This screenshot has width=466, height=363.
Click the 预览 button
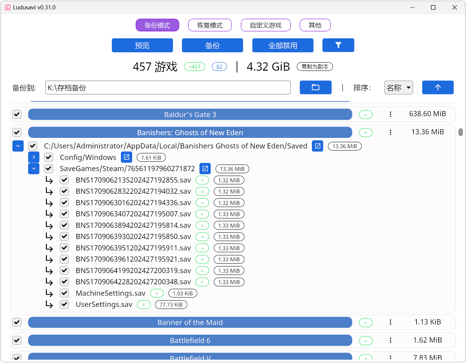142,45
